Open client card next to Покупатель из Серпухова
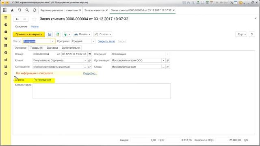The width and height of the screenshot is (260, 146). click(89, 60)
